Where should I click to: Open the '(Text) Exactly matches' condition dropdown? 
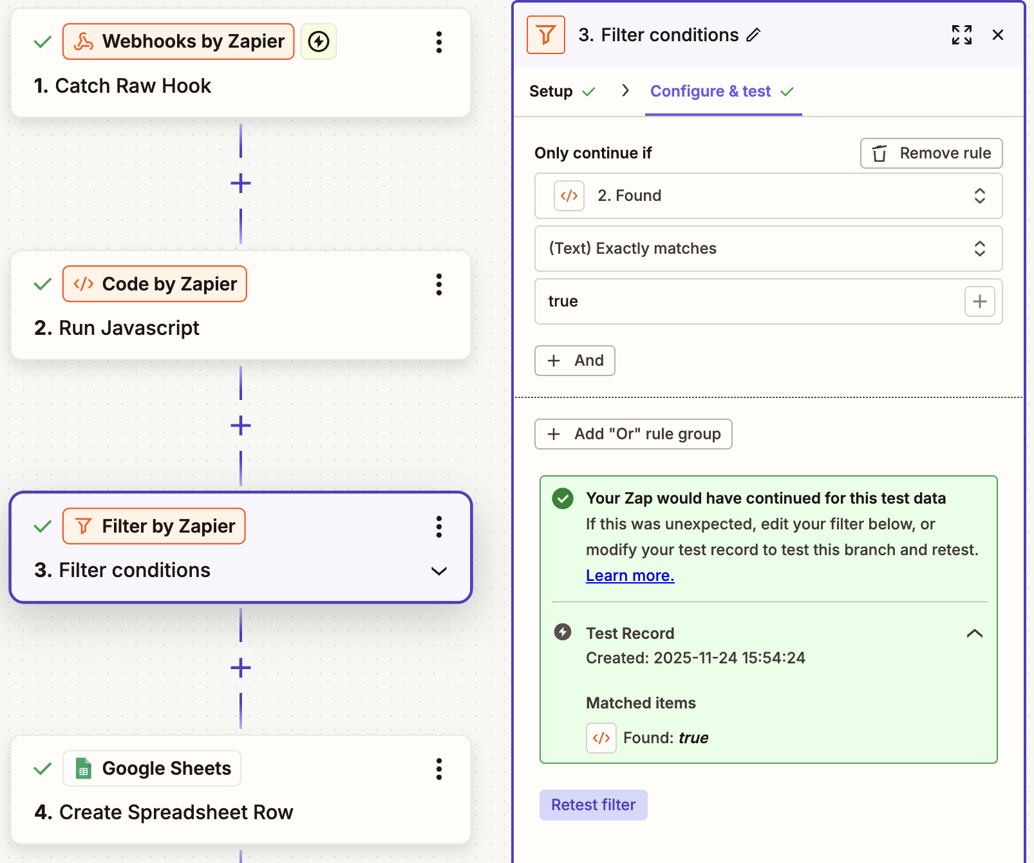(x=769, y=249)
